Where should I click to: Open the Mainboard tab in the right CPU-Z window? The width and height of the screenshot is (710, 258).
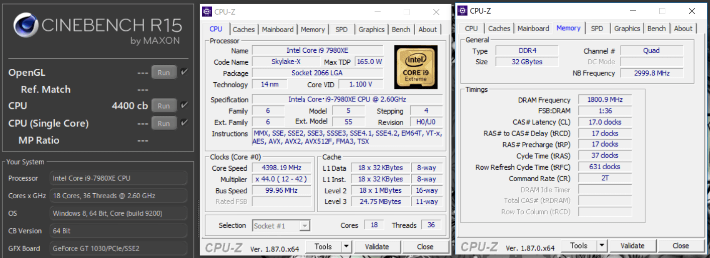[534, 29]
